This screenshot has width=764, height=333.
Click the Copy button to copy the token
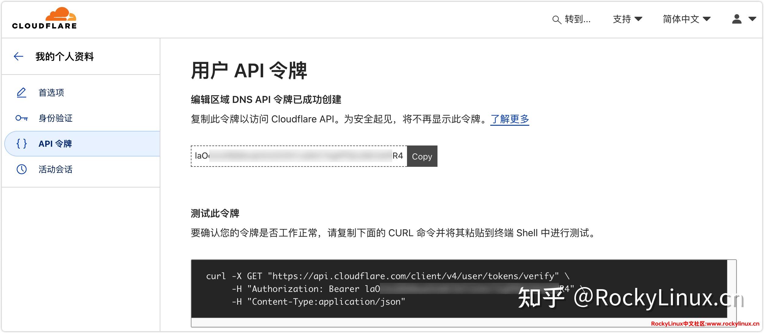point(422,156)
